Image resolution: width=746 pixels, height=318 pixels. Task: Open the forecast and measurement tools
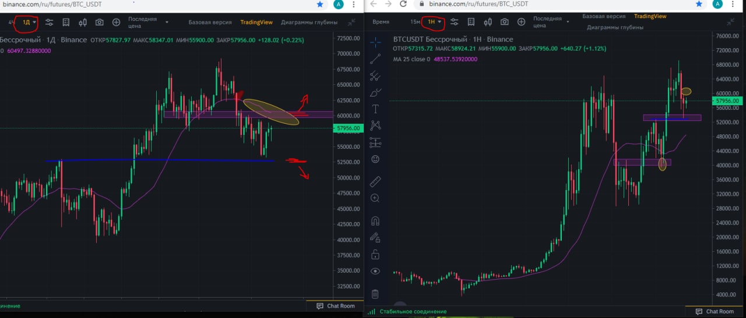(x=375, y=142)
